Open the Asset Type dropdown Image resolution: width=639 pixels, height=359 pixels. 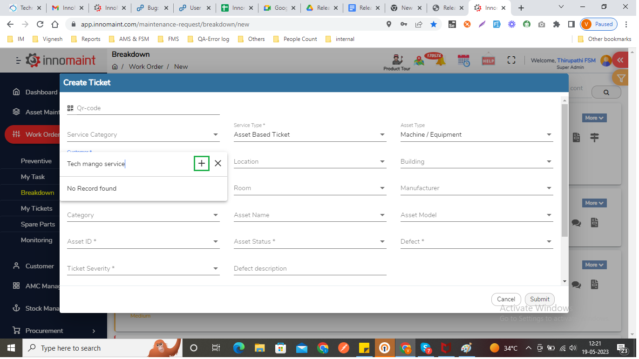pos(476,135)
